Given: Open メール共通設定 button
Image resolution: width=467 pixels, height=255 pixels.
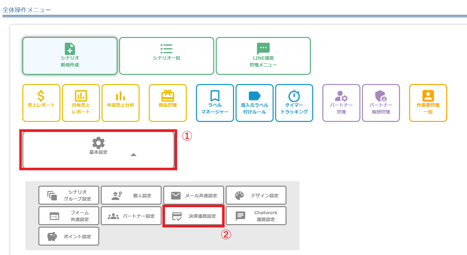Looking at the screenshot, I should click(x=194, y=195).
